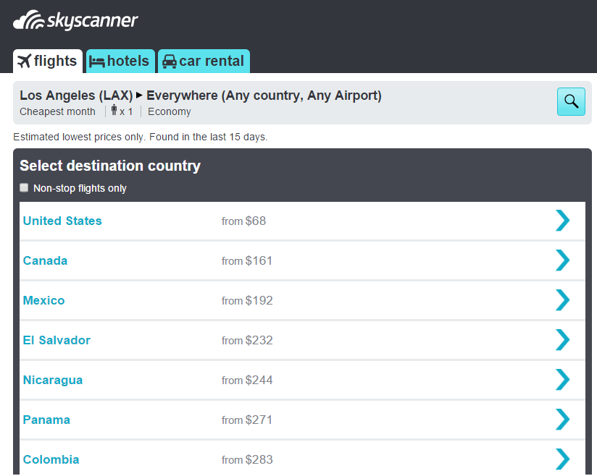Open Mexico row chevron arrow
Viewport: 597px width, 476px height.
point(563,300)
